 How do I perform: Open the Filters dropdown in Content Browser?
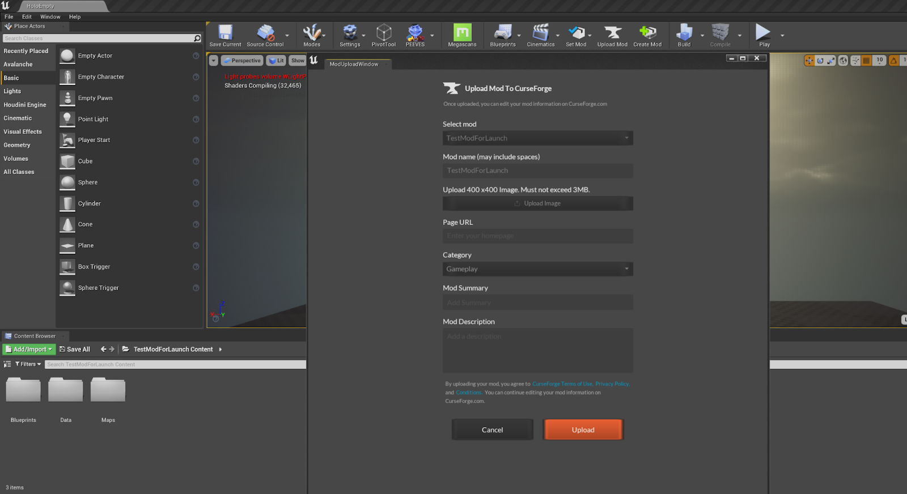[x=28, y=364]
